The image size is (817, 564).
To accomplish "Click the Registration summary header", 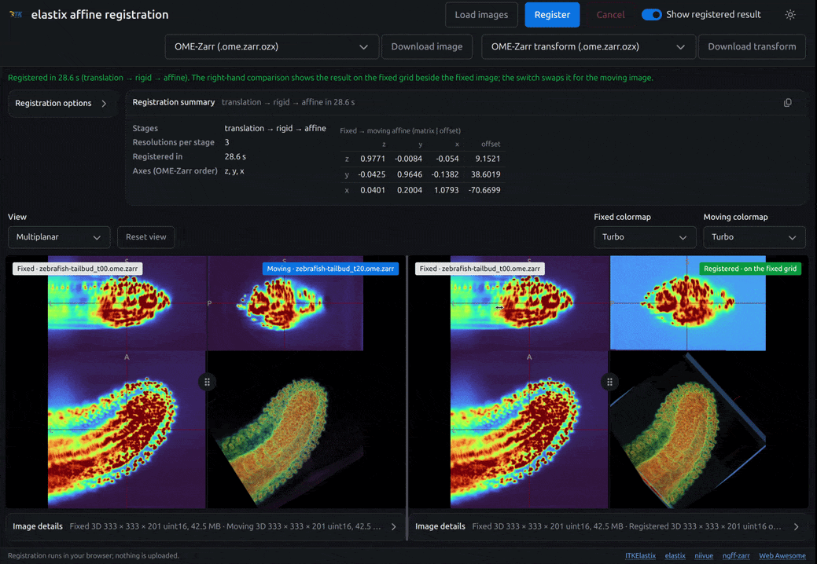I will click(174, 102).
